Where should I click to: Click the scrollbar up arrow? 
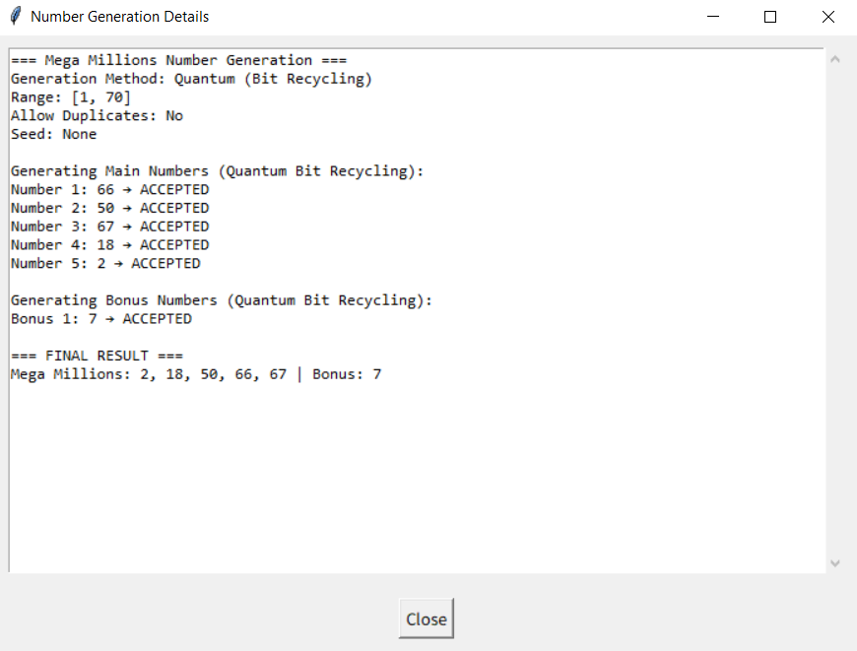click(x=834, y=59)
